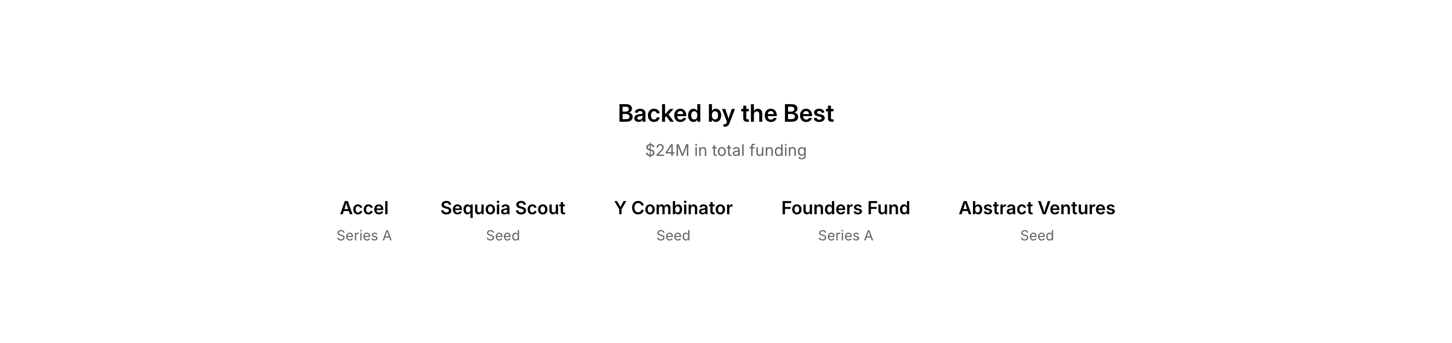The height and width of the screenshot is (343, 1452).
Task: Click the word "Sequoia" in investor list
Action: 475,208
